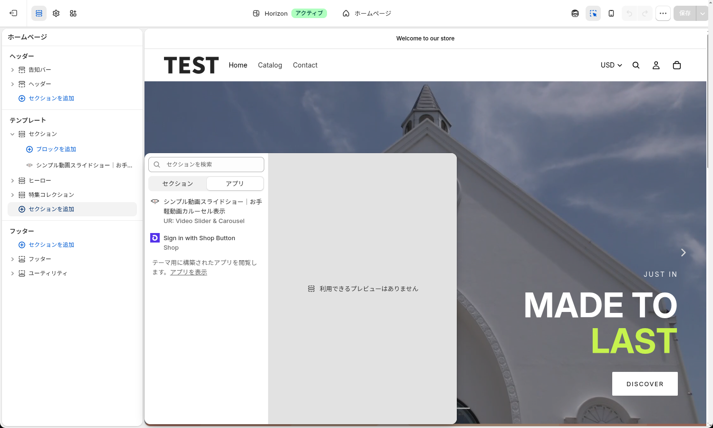Expand the フッター section row

coord(12,259)
